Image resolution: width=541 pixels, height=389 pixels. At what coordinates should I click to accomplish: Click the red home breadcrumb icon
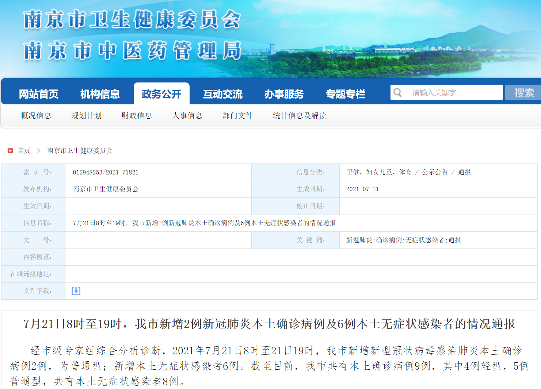11,151
